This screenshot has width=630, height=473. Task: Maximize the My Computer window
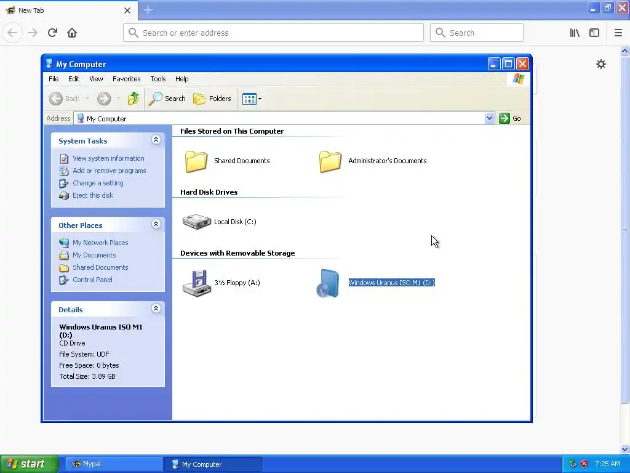[x=508, y=64]
